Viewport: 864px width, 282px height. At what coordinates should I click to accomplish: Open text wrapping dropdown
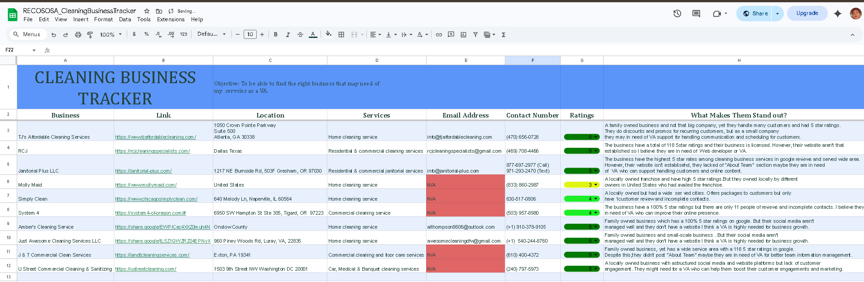coord(407,34)
